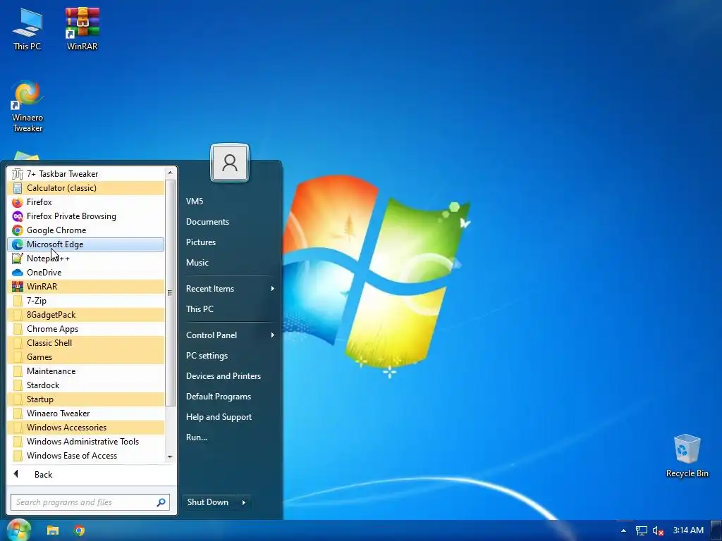Viewport: 722px width, 541px height.
Task: Click the programs list scrollbar thumb
Action: click(170, 292)
